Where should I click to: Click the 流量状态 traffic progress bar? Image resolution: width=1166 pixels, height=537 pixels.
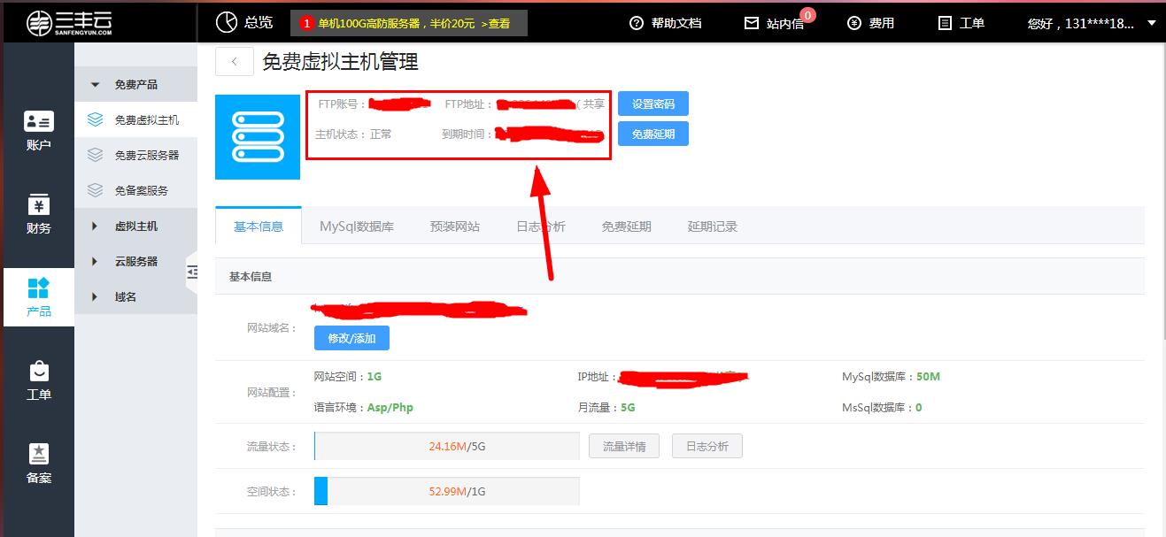[x=447, y=445]
